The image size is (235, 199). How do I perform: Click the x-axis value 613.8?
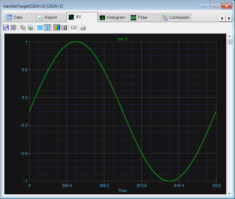tap(142, 186)
